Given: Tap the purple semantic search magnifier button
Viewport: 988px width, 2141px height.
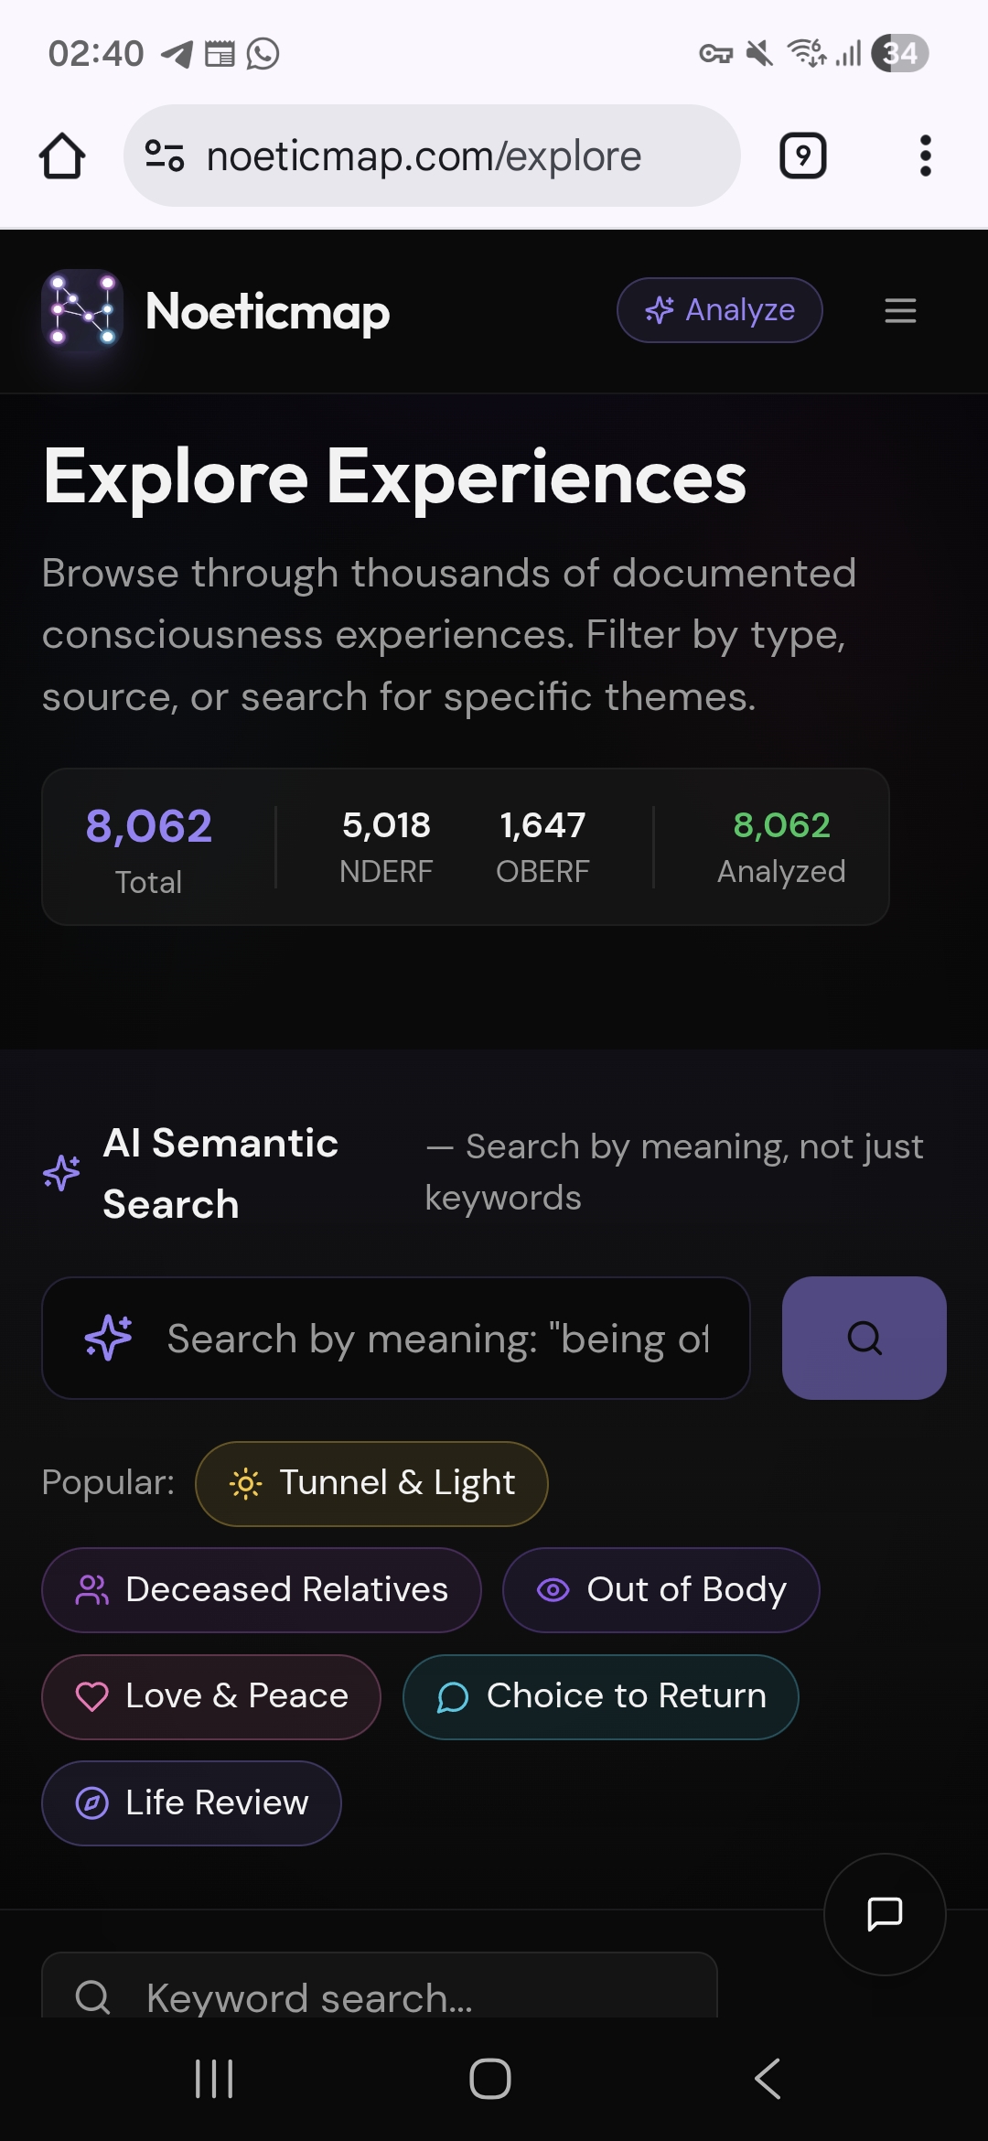Looking at the screenshot, I should (x=864, y=1338).
